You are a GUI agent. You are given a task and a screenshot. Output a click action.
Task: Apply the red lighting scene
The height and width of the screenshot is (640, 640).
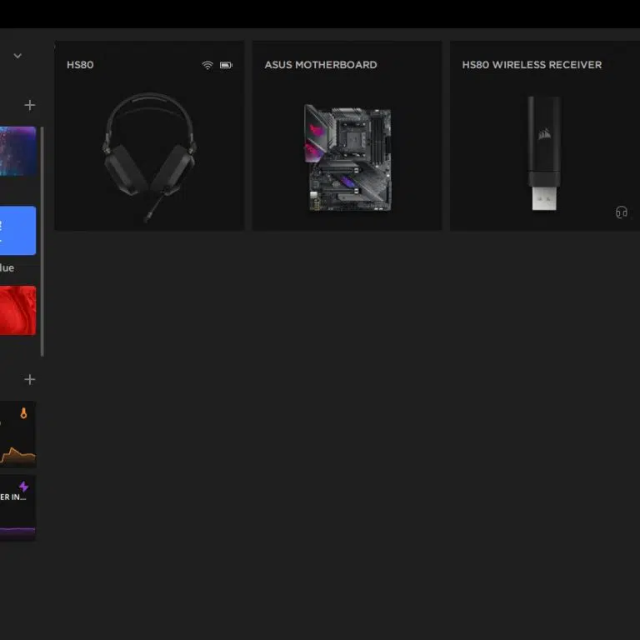click(17, 310)
